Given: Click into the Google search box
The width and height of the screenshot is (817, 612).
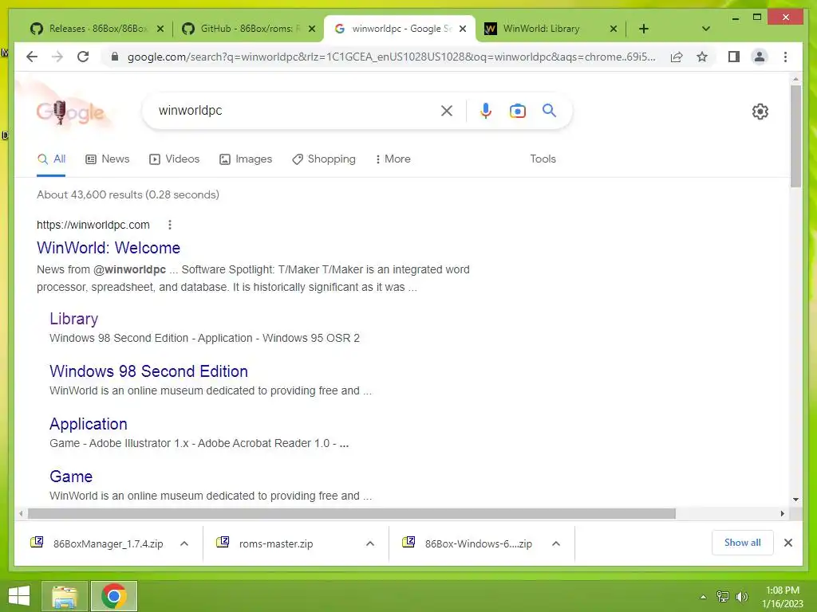Looking at the screenshot, I should [x=294, y=110].
